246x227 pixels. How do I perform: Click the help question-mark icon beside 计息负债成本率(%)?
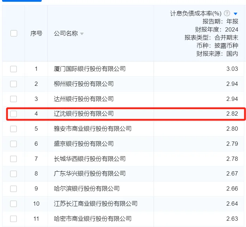(227, 13)
